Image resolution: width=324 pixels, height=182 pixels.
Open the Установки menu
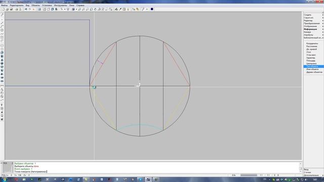[x=47, y=6]
